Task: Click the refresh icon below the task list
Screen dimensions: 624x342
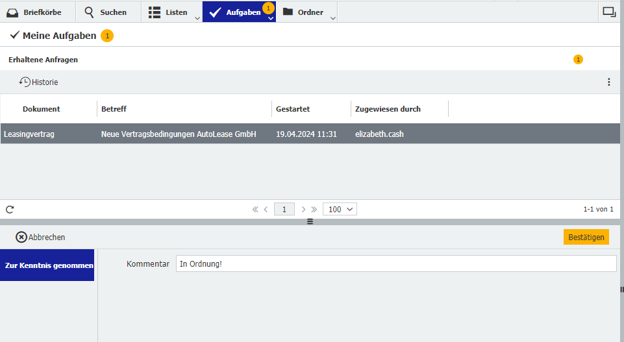Action: pos(10,209)
